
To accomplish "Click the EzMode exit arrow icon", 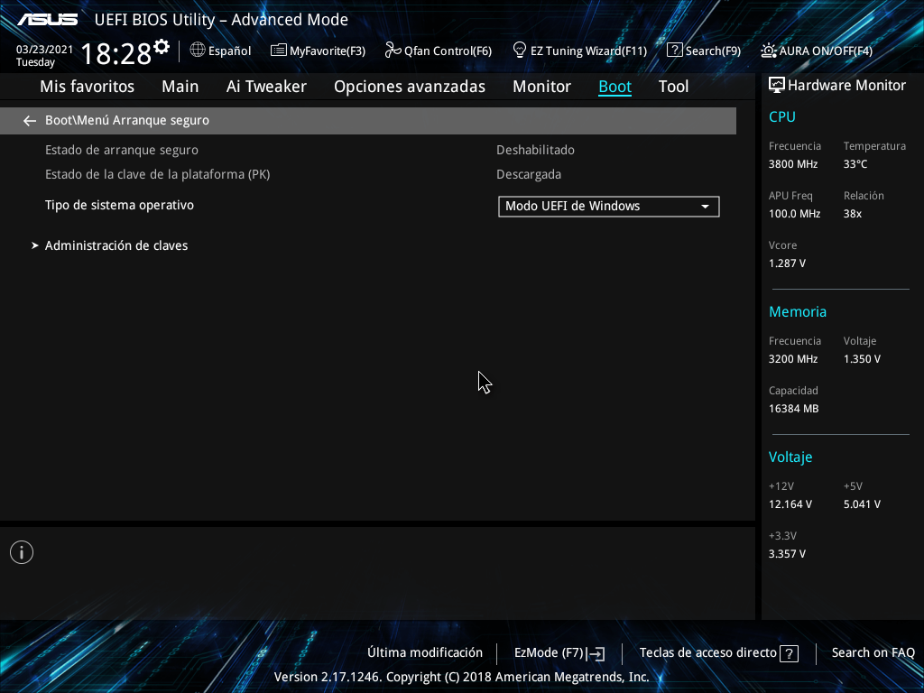I will tap(596, 653).
